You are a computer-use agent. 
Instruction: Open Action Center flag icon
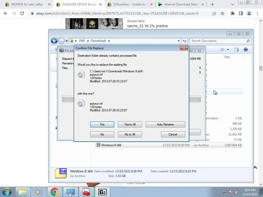pos(231,192)
